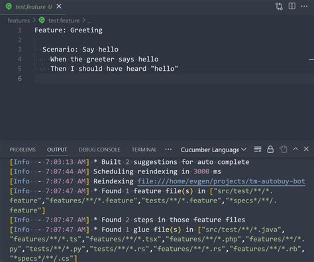Toggle output auto-scroll lock
The height and width of the screenshot is (262, 314).
tap(270, 150)
